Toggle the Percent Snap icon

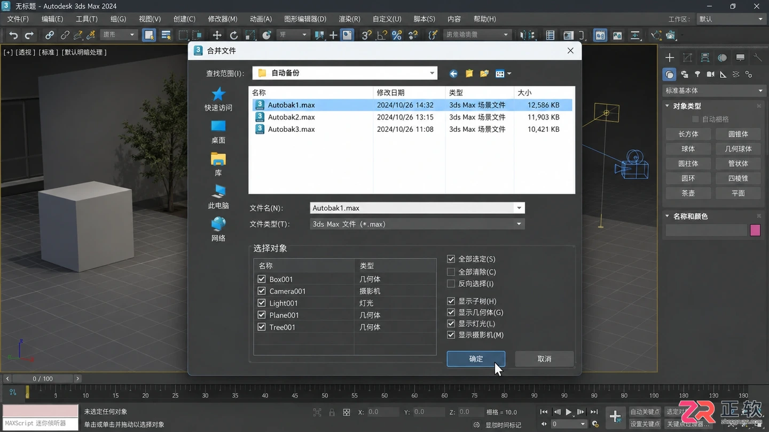click(x=397, y=35)
